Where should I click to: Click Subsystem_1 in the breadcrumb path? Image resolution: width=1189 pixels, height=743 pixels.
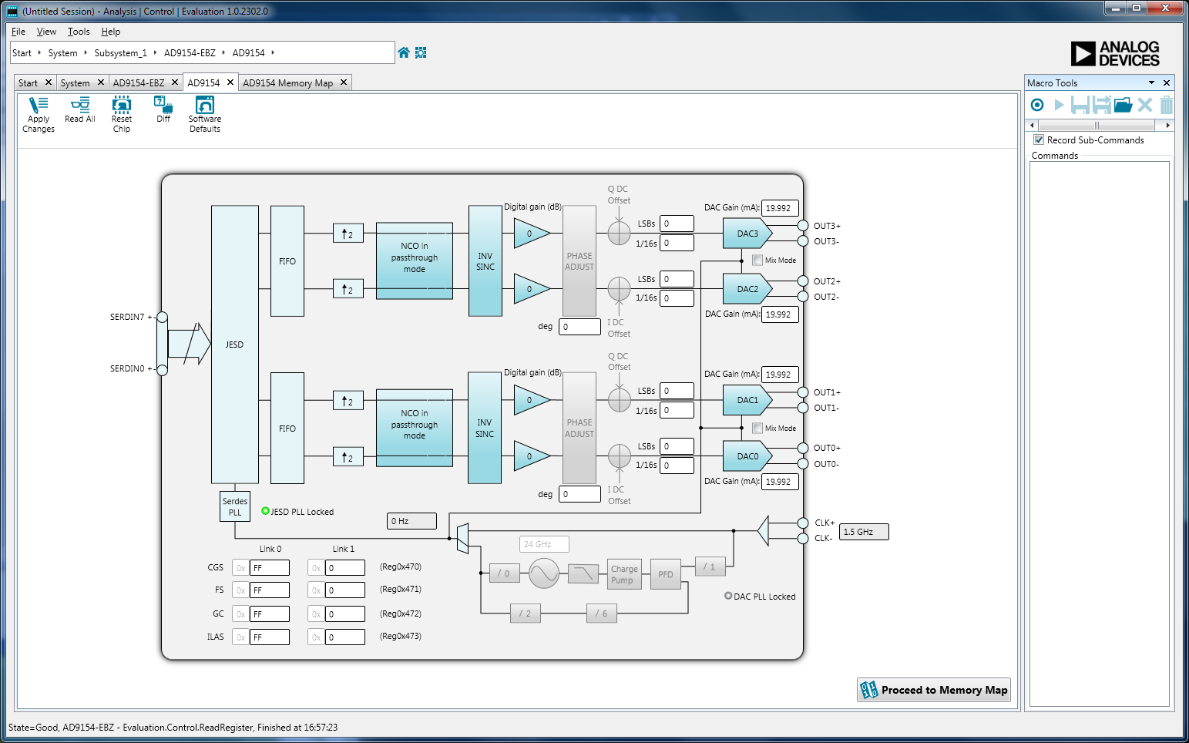tap(120, 53)
